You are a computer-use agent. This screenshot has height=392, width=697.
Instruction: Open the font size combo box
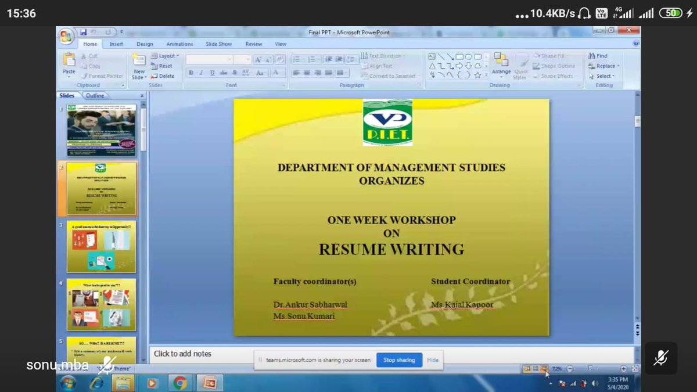[243, 59]
